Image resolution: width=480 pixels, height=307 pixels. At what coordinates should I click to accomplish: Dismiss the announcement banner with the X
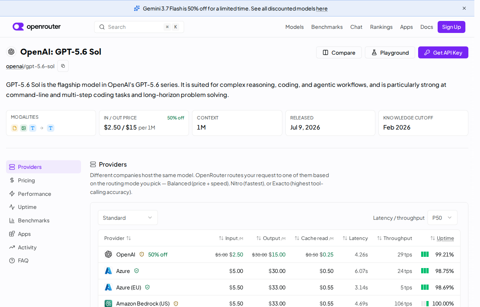464,8
